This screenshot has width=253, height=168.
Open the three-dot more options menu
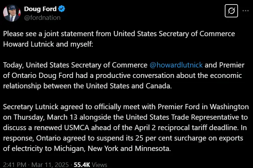click(245, 12)
